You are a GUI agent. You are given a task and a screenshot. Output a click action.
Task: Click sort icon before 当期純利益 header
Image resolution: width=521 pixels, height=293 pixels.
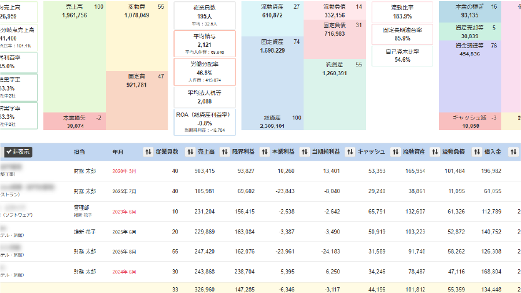(304, 152)
